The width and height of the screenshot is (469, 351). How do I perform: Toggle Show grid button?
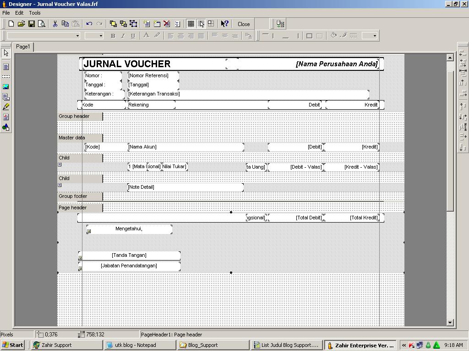(x=191, y=24)
